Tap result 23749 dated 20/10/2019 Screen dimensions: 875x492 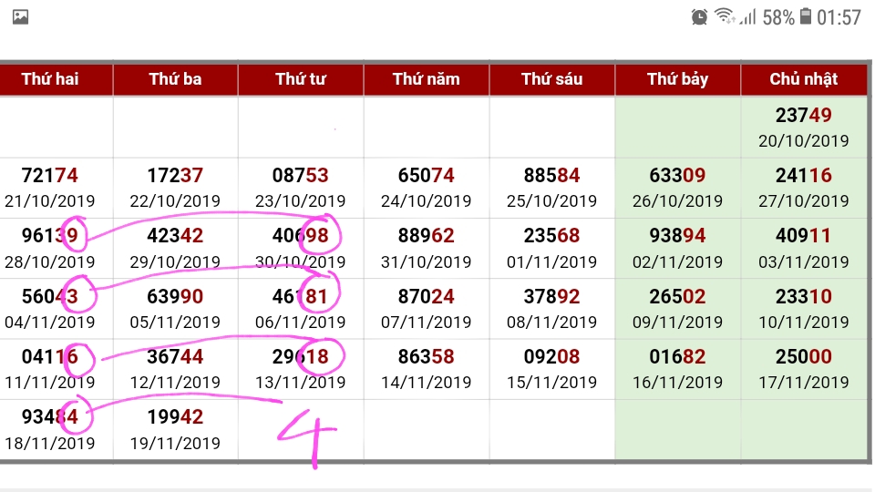coord(804,127)
